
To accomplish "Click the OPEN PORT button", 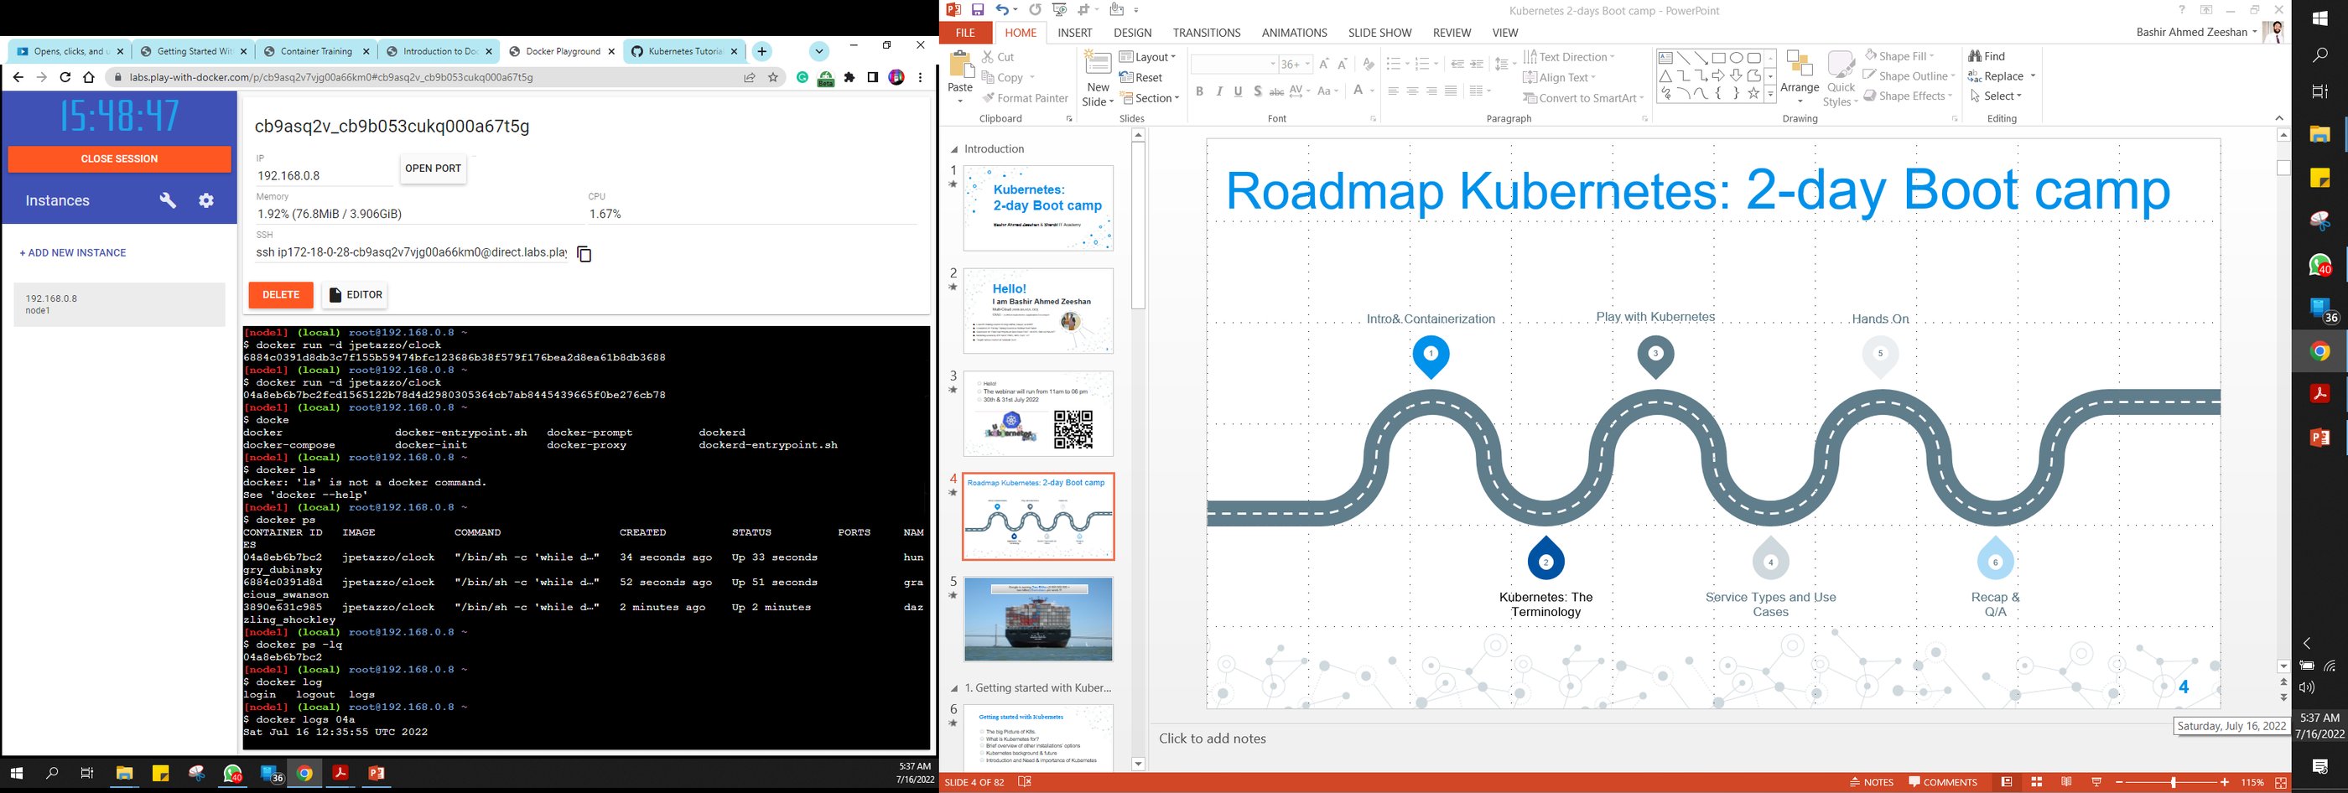I will click(x=433, y=168).
